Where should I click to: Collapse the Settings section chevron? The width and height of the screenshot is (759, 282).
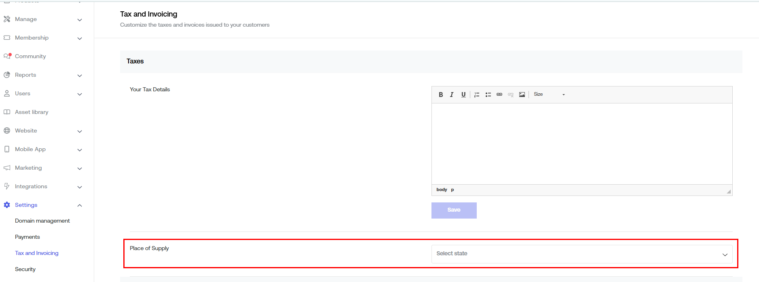click(80, 206)
